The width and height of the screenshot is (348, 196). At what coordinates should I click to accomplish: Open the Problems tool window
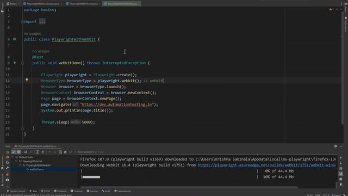pos(60,191)
